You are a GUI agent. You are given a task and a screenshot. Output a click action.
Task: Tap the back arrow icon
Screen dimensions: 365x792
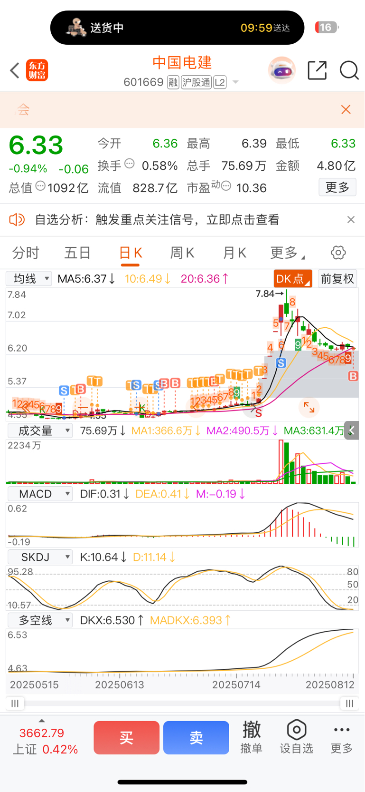(15, 70)
